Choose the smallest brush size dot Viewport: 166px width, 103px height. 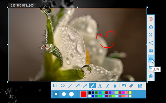click(56, 94)
